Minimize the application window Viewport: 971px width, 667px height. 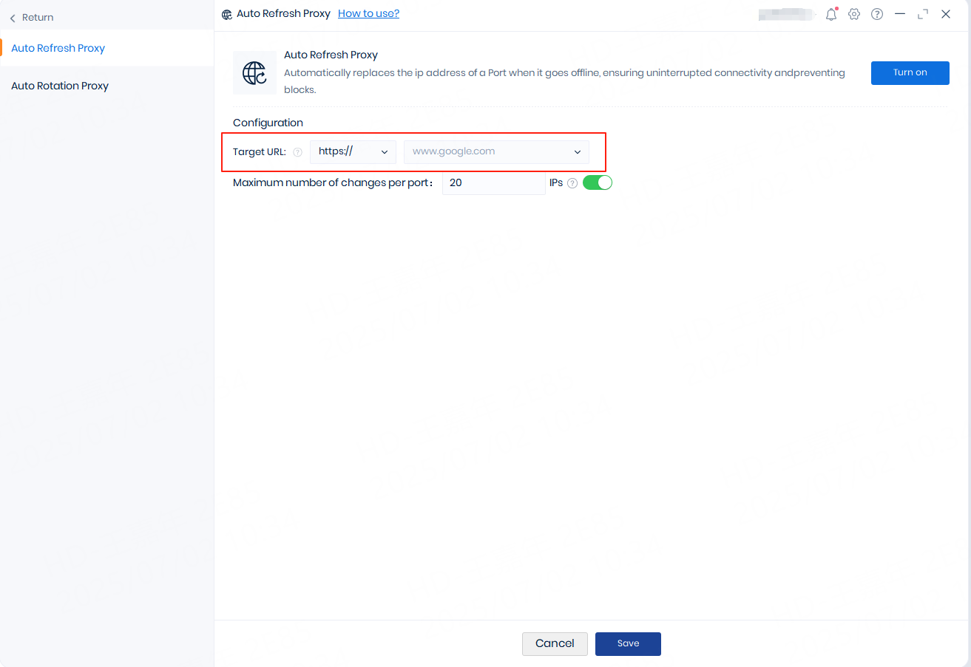[899, 14]
